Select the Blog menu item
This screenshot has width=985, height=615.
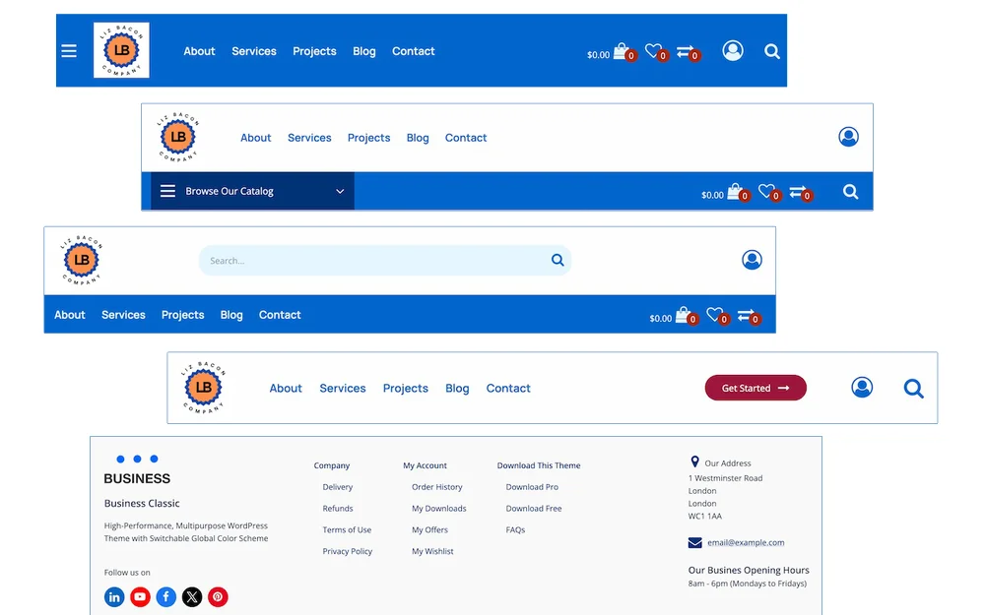[x=364, y=51]
